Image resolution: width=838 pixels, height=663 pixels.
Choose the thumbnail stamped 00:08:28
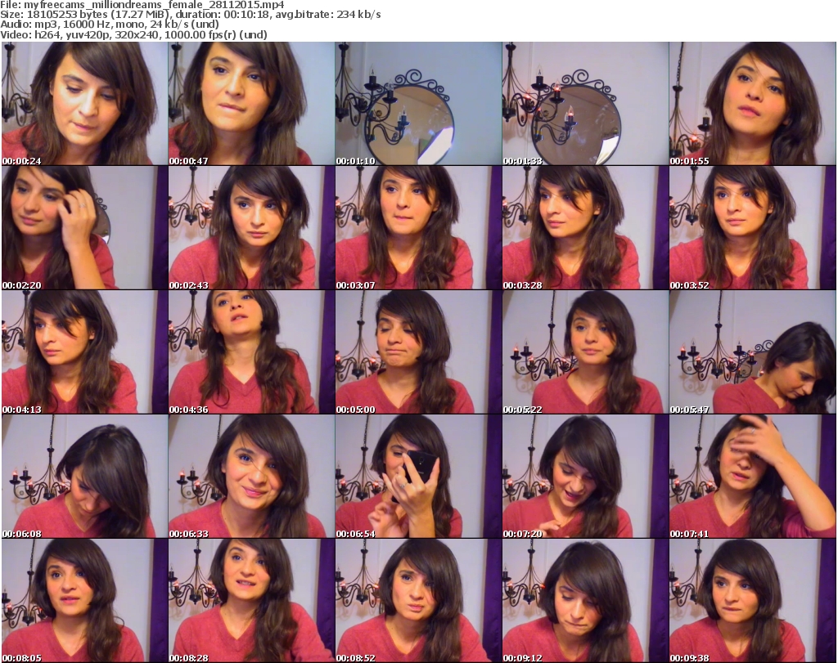pyautogui.click(x=252, y=601)
